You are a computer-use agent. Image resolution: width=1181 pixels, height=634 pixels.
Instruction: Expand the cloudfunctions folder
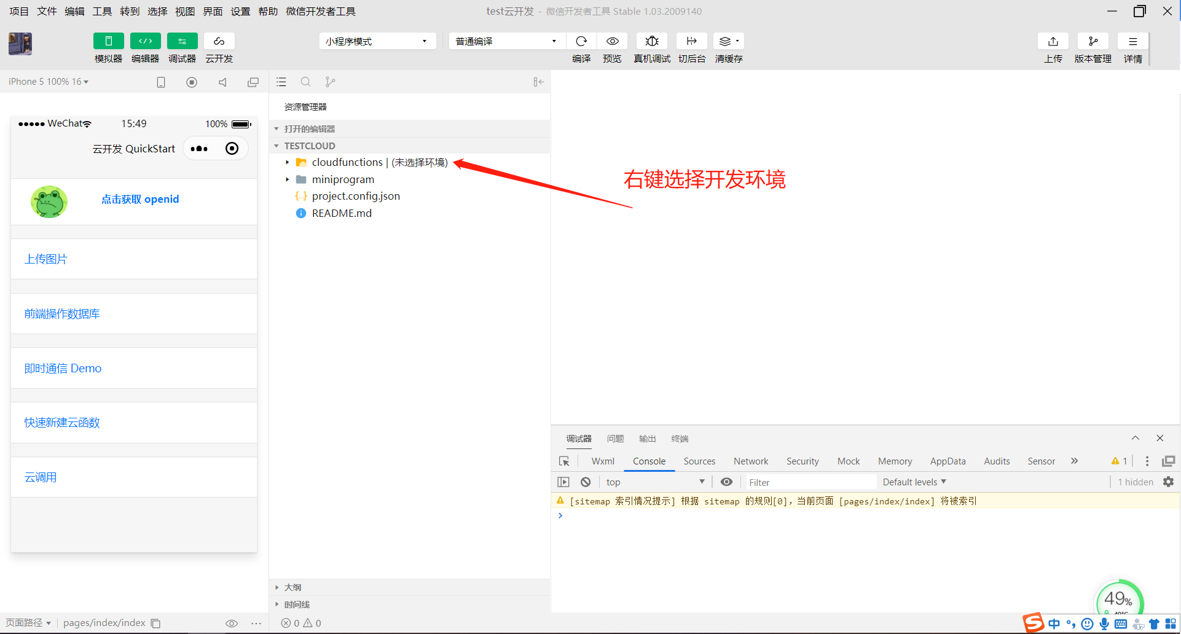287,162
